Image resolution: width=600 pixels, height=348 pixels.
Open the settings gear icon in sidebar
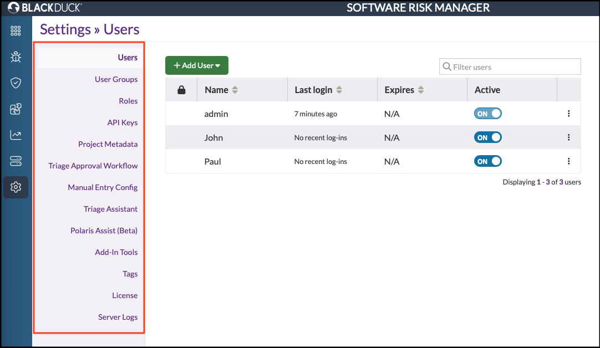pos(16,187)
